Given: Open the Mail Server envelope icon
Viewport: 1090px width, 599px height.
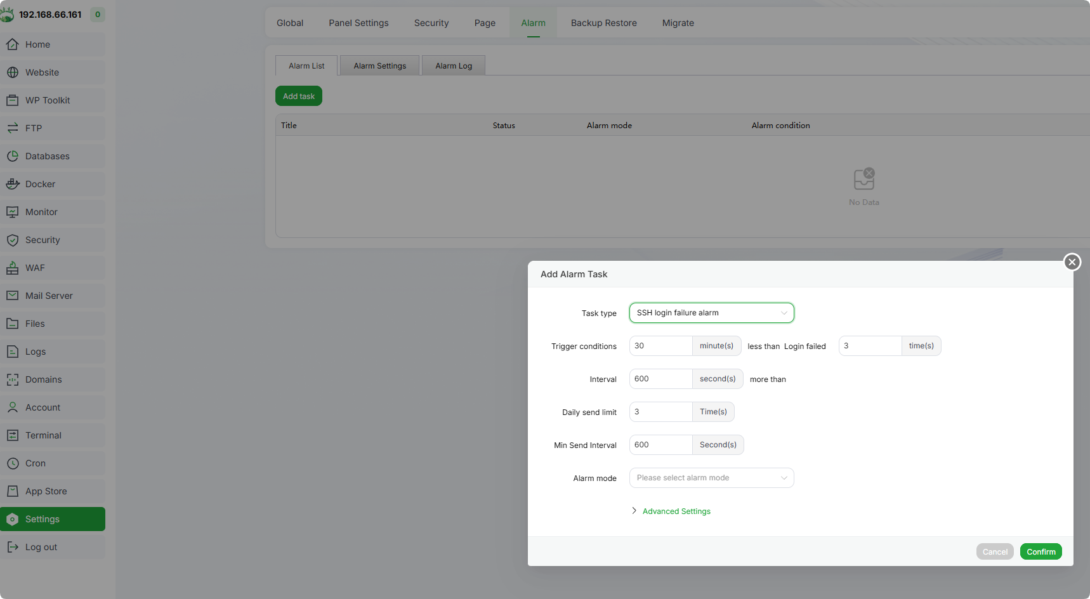Looking at the screenshot, I should pyautogui.click(x=13, y=296).
